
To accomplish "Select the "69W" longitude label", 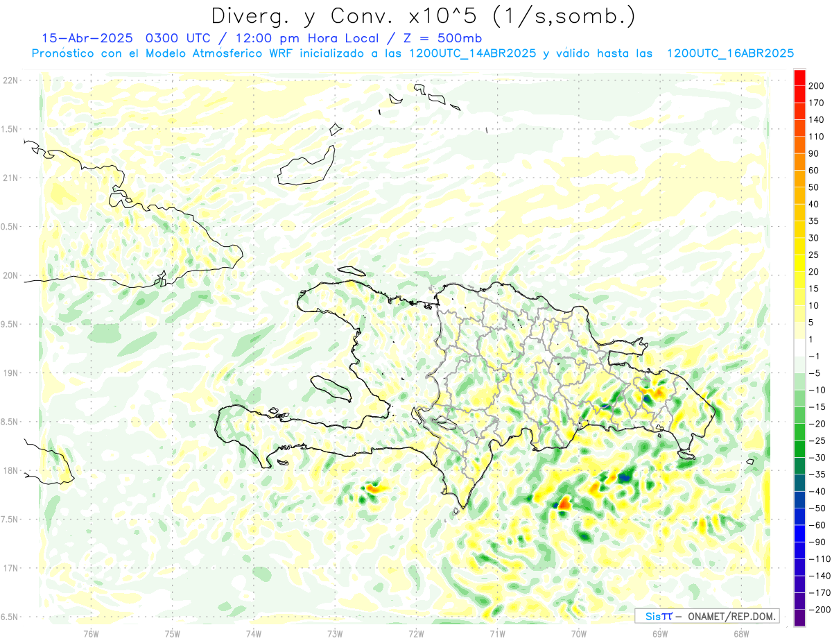I will (660, 633).
